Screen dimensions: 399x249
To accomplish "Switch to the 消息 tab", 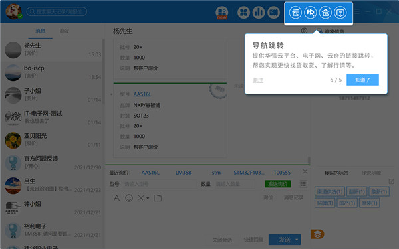I will 40,31.
